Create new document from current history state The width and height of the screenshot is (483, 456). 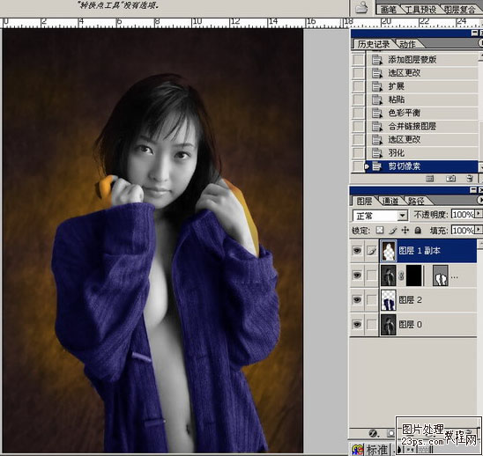click(x=430, y=179)
